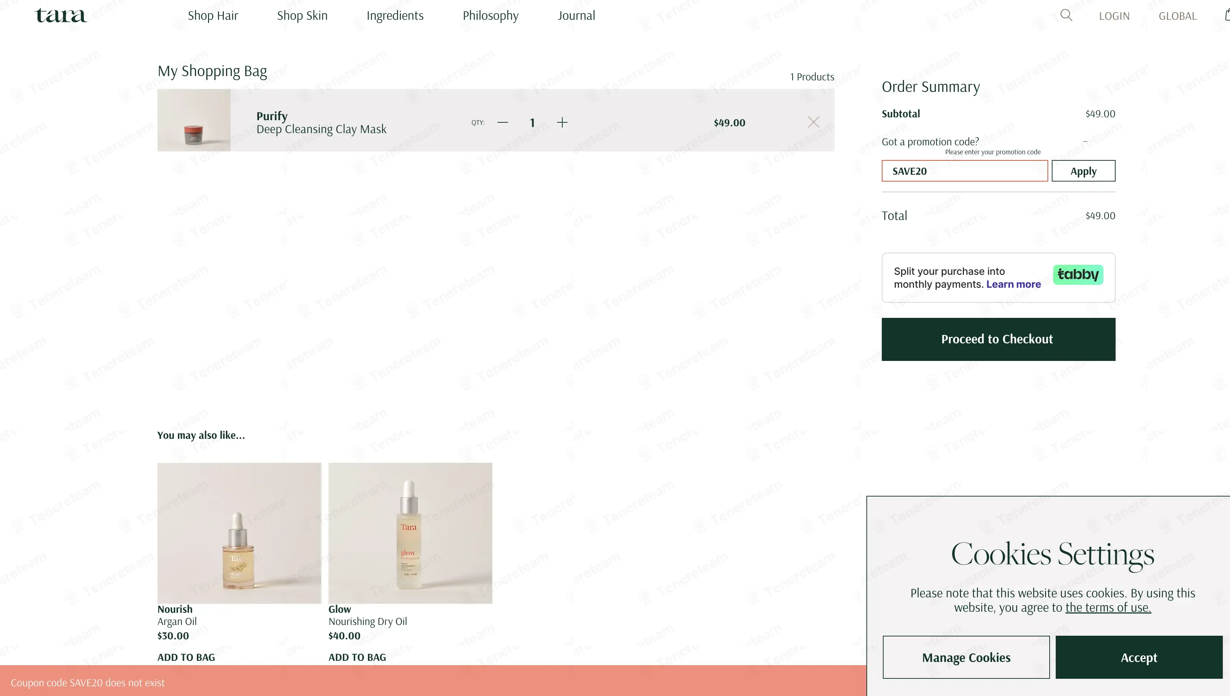
Task: Open the terms of use link
Action: click(x=1108, y=607)
